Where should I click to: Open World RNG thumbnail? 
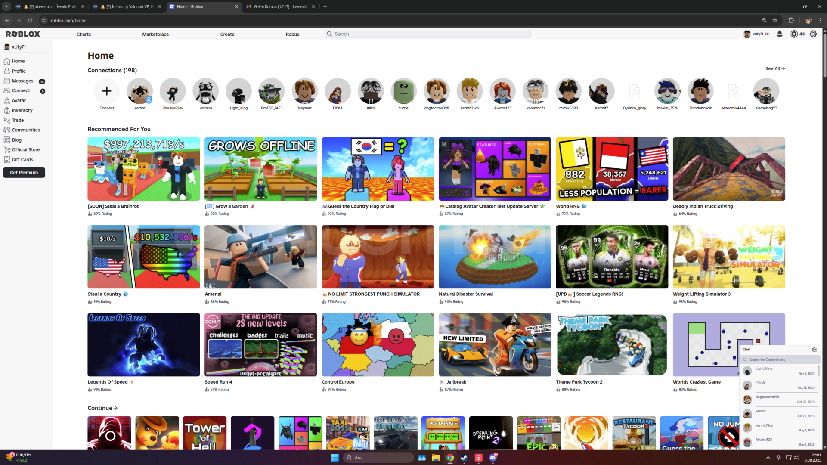click(x=612, y=169)
